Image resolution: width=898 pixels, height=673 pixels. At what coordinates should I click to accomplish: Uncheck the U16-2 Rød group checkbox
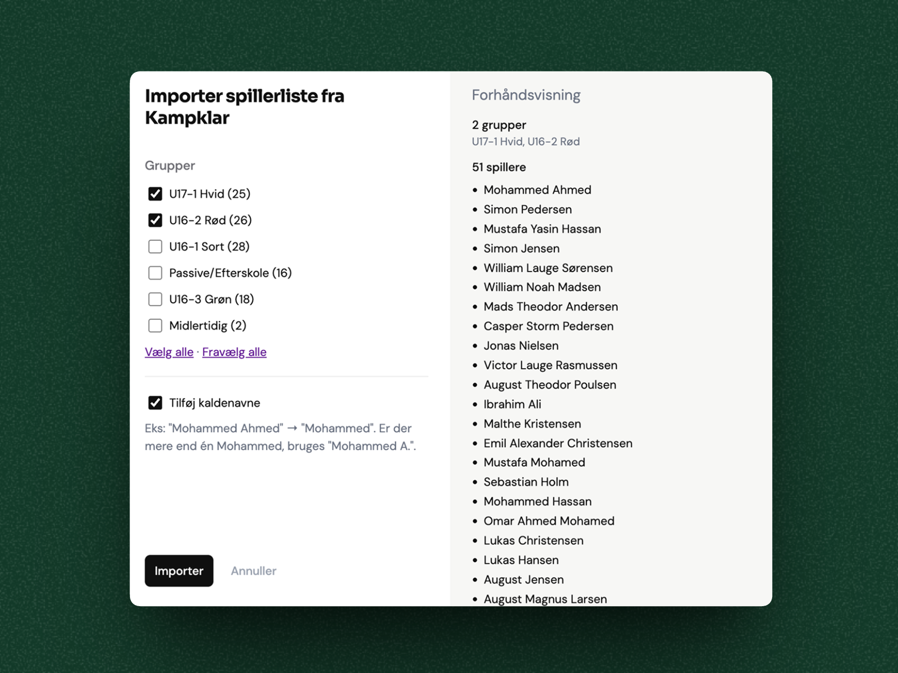point(155,220)
